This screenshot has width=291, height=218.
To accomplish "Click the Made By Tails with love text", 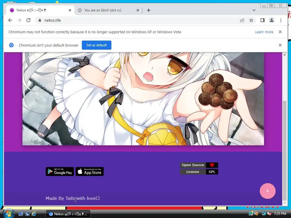I will click(x=72, y=198).
